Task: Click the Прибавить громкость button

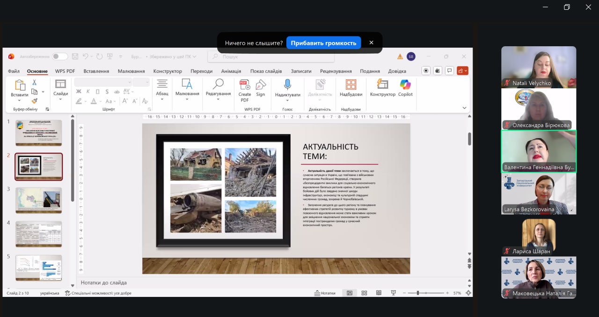Action: [x=323, y=43]
